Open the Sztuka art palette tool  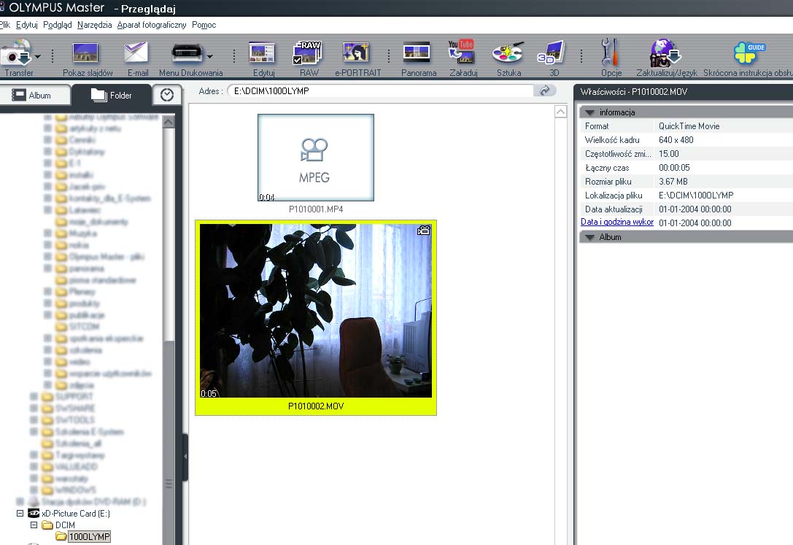coord(508,55)
